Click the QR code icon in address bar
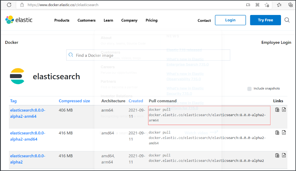This screenshot has width=296, height=171. coord(257,5)
